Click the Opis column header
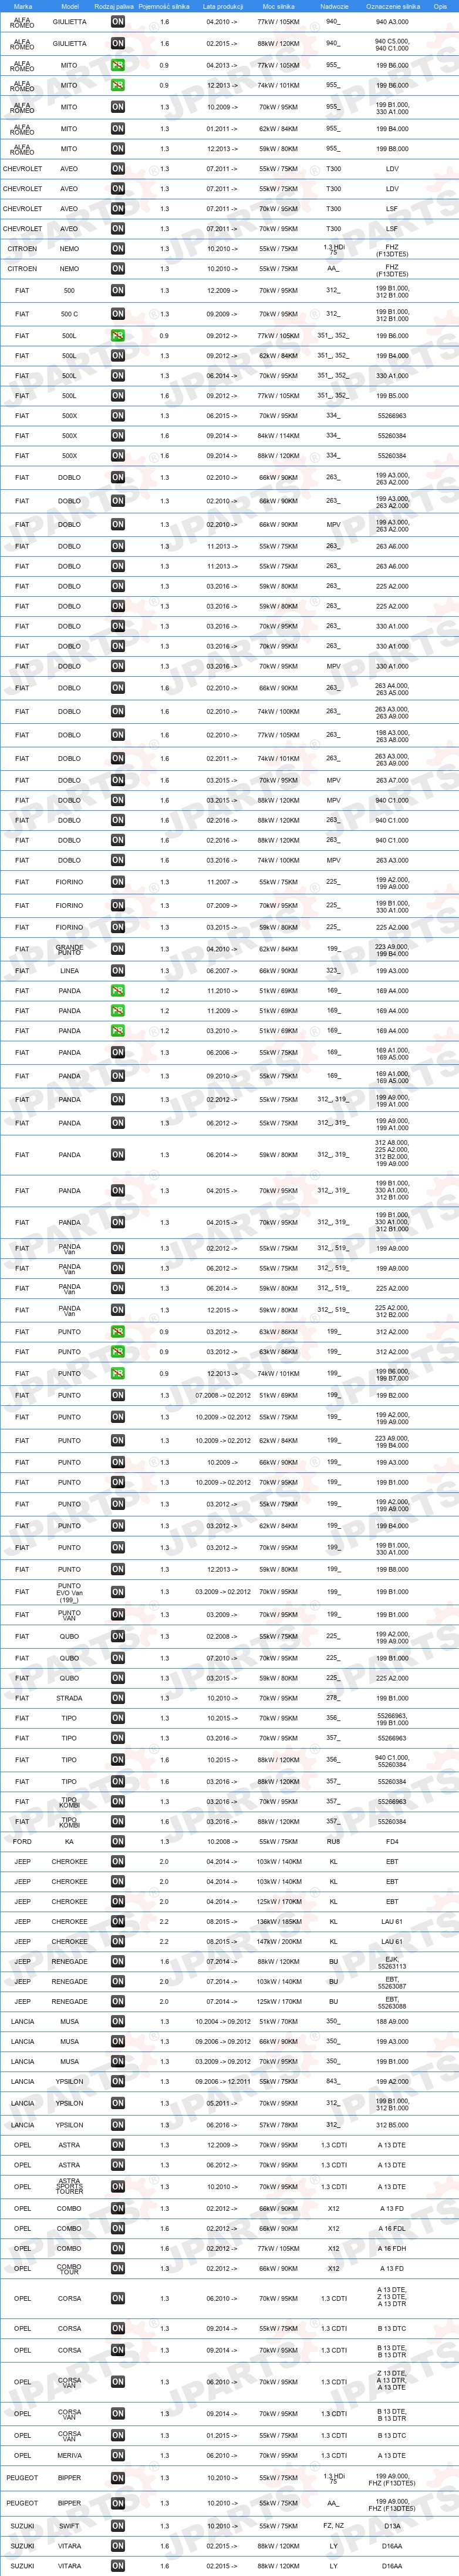 pyautogui.click(x=440, y=6)
